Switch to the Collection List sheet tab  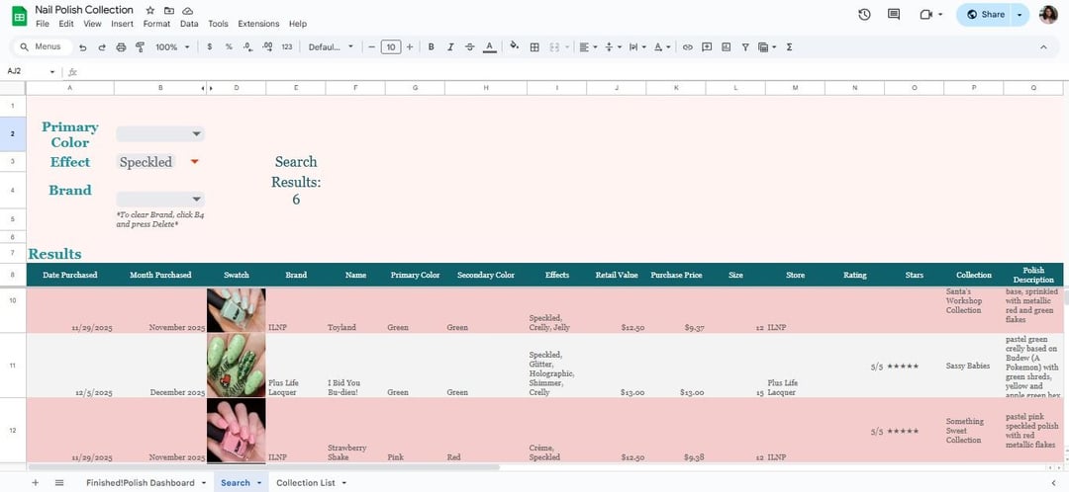tap(306, 482)
